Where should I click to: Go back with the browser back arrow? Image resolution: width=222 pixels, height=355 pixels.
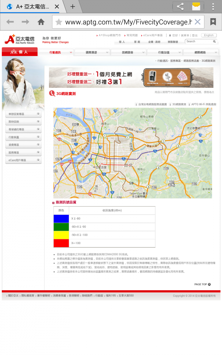coord(10,22)
